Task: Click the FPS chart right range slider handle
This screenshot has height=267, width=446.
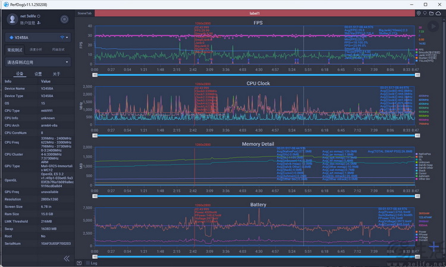Action: point(417,75)
